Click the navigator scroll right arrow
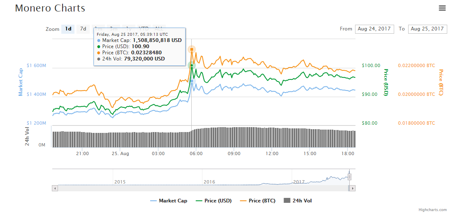Viewport: 453px width, 216px height. click(x=352, y=188)
